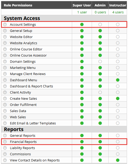Click the 'Online Course Editor' label

tap(26, 49)
